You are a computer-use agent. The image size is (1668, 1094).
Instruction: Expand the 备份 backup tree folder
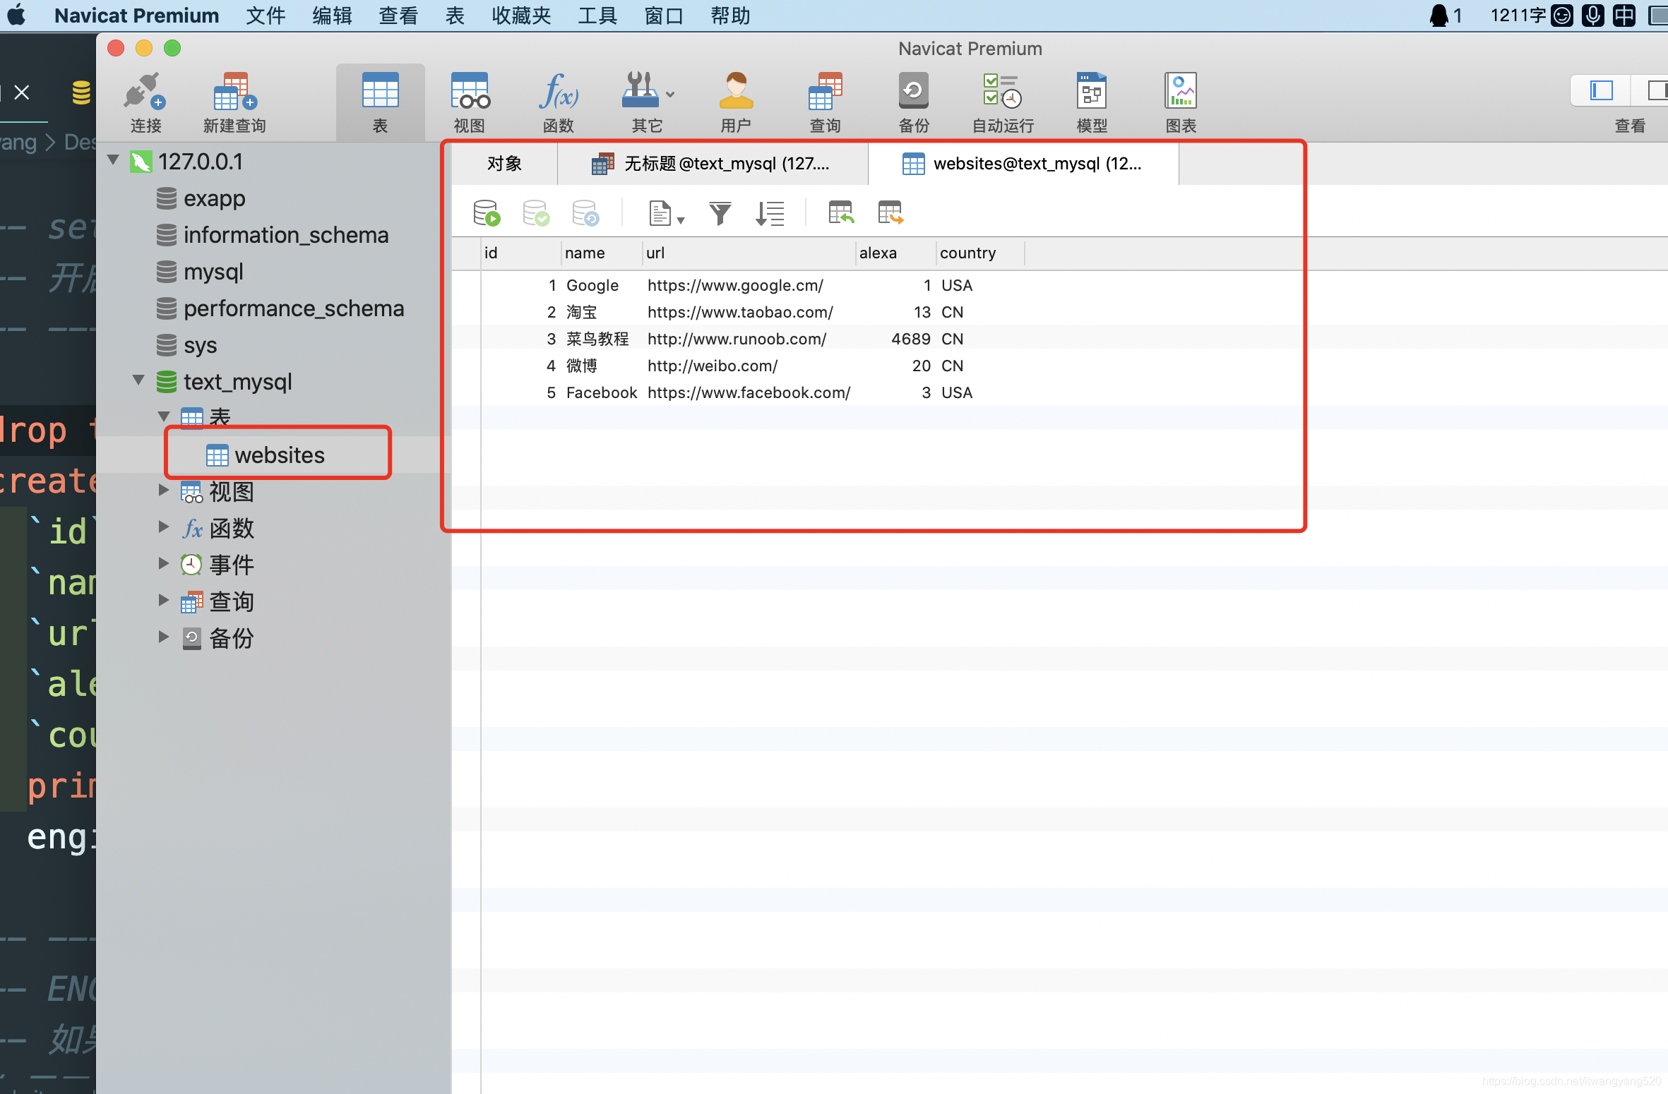(x=164, y=637)
